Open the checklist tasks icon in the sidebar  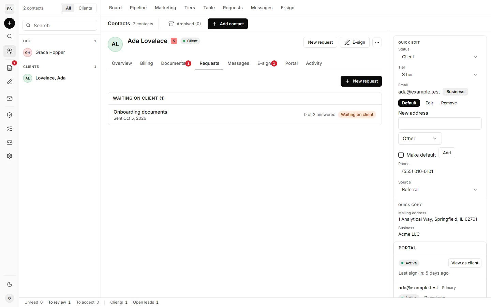click(x=10, y=129)
